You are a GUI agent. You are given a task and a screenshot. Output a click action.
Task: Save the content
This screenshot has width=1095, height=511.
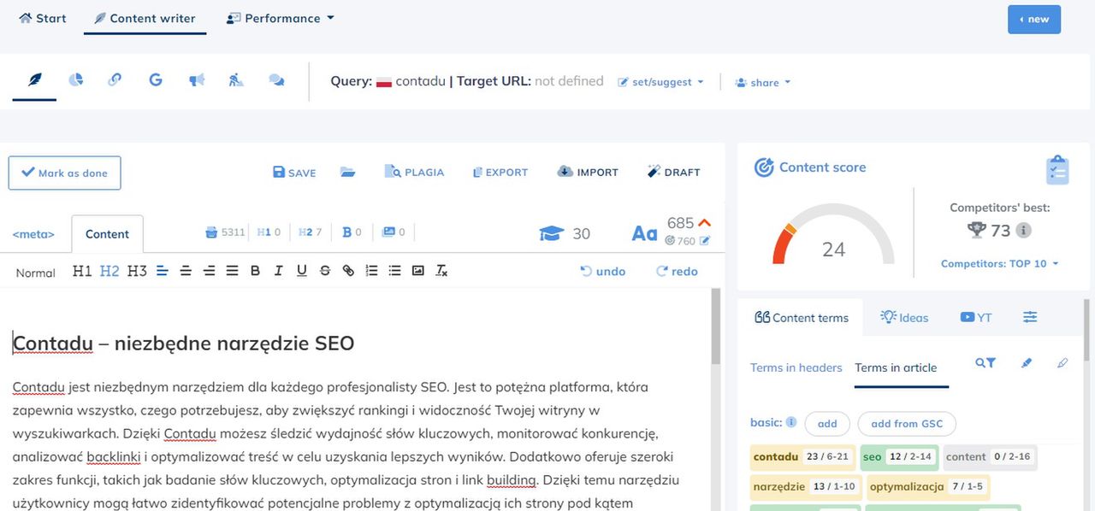pos(294,172)
